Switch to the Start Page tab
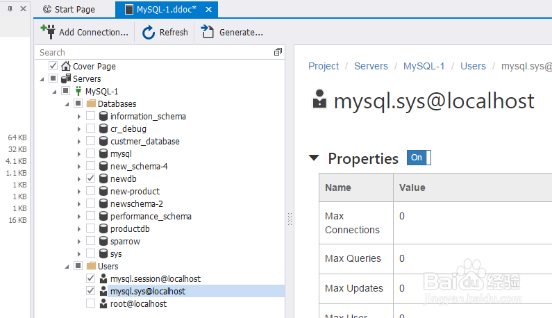552x318 pixels. click(x=69, y=10)
